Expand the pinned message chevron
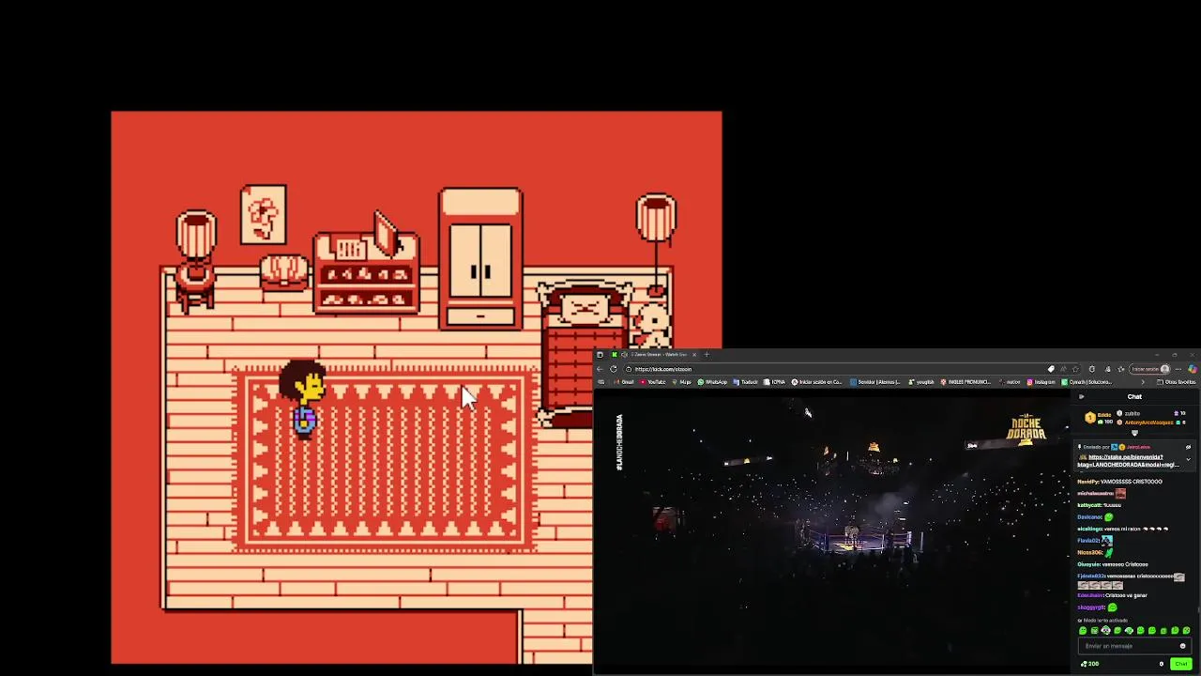Screen dimensions: 1201x676 tap(1189, 459)
